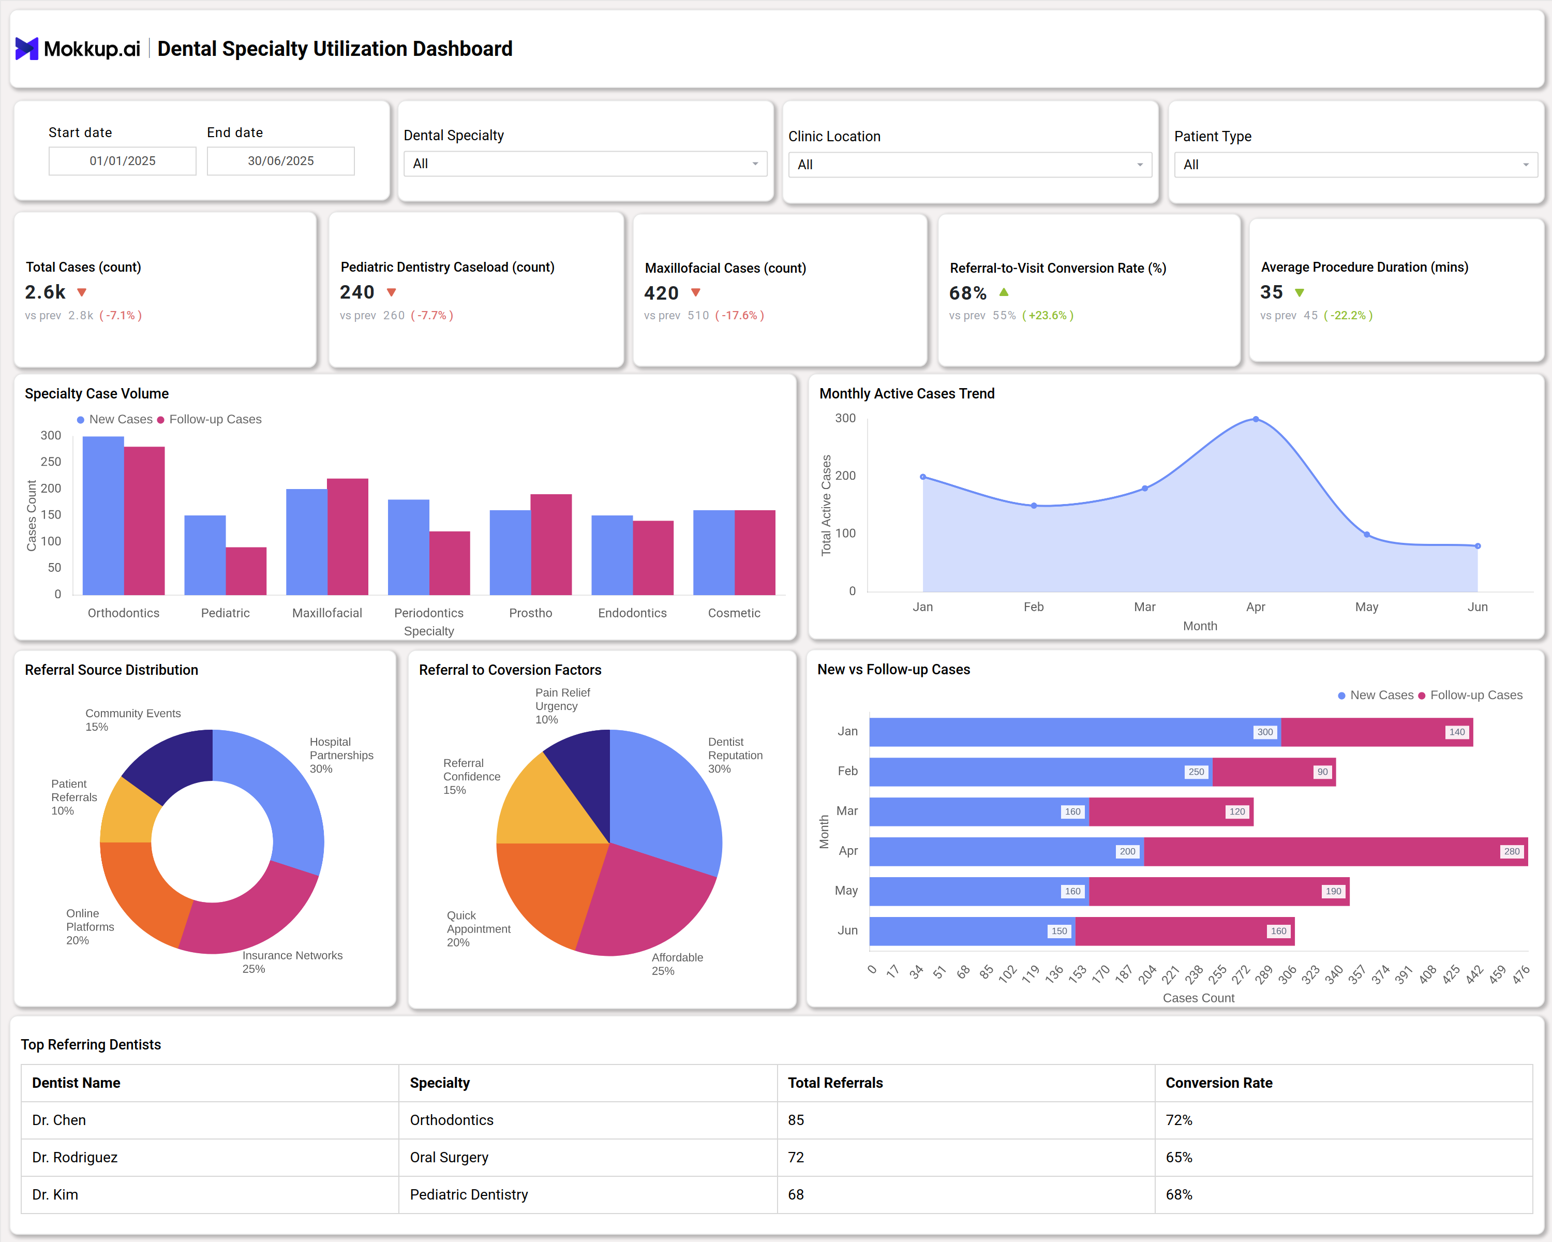Toggle New Cases legend in New vs Follow-up chart
Image resolution: width=1552 pixels, height=1242 pixels.
[1376, 695]
